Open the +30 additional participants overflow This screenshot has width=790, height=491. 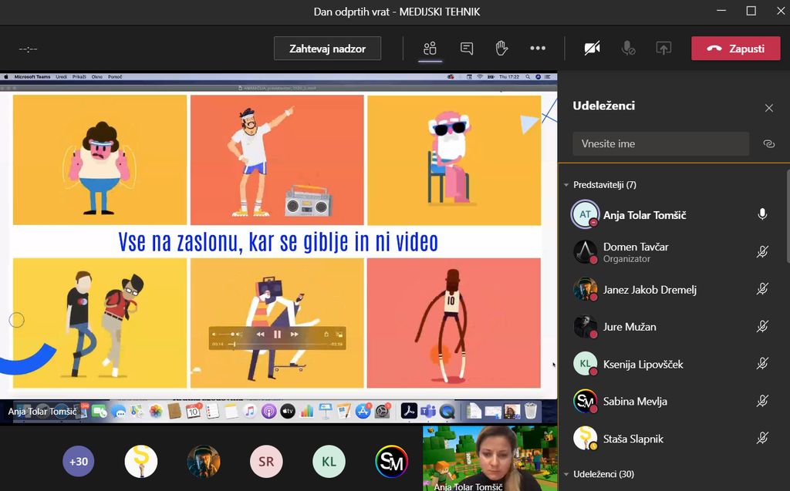click(x=79, y=462)
